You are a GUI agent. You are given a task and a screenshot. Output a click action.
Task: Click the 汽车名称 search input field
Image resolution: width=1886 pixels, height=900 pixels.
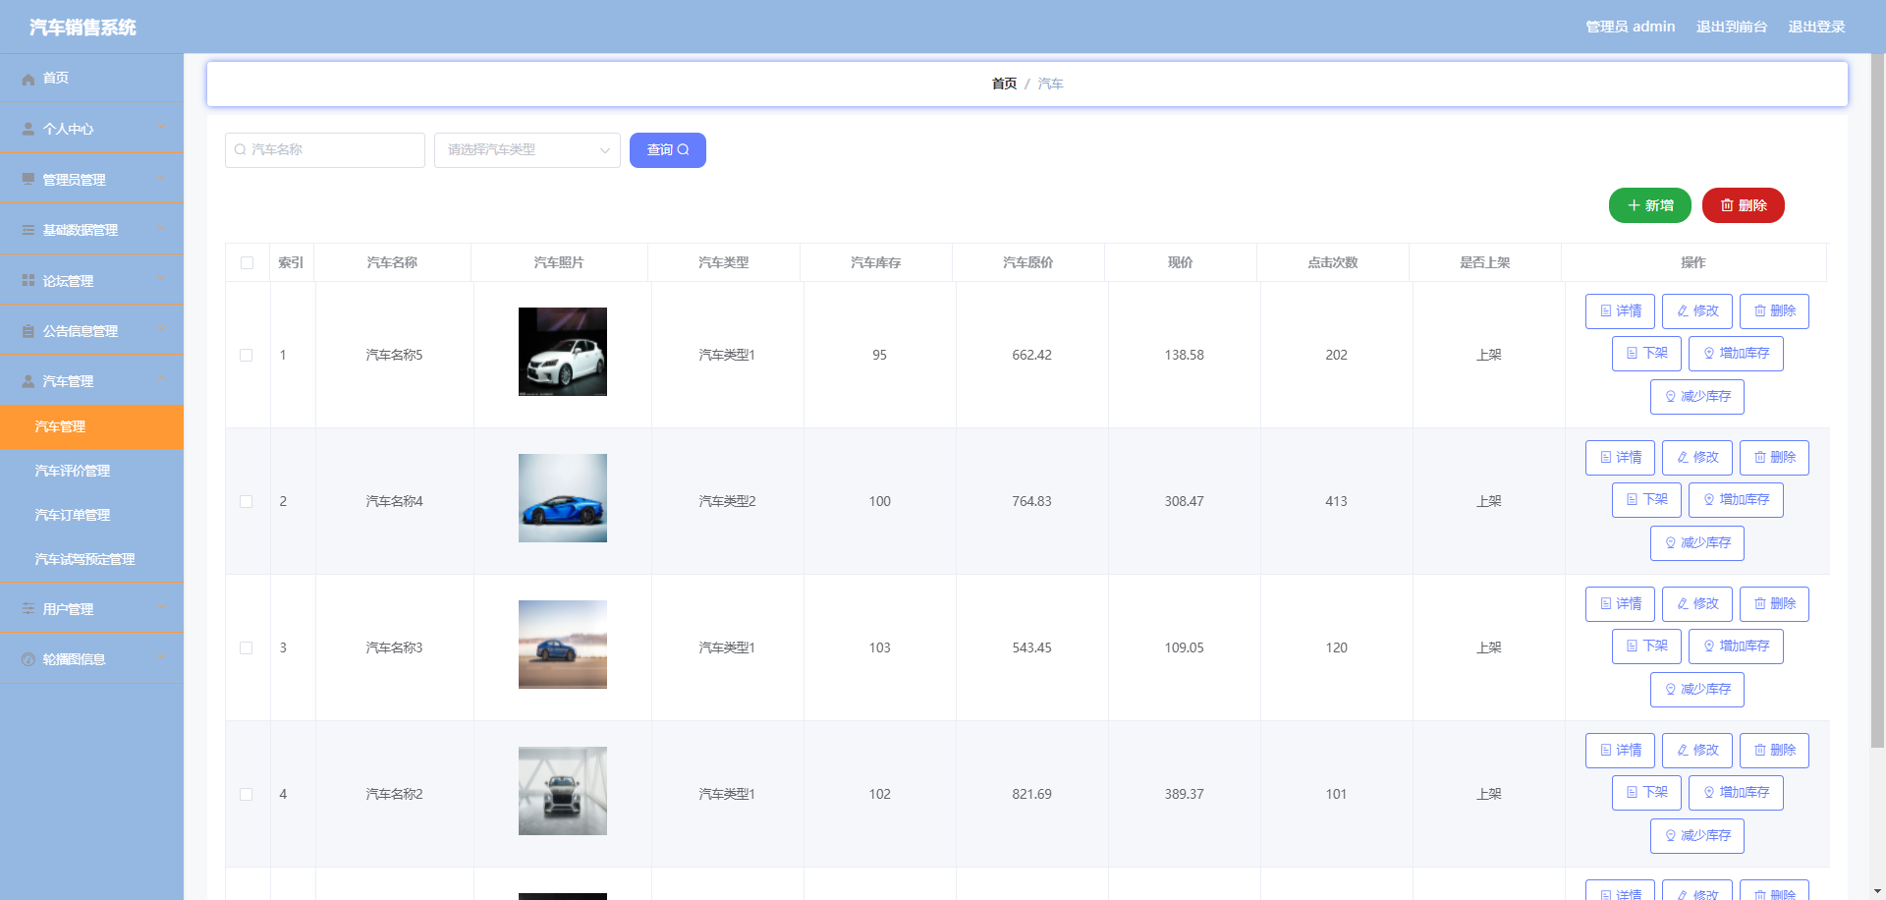tap(325, 150)
